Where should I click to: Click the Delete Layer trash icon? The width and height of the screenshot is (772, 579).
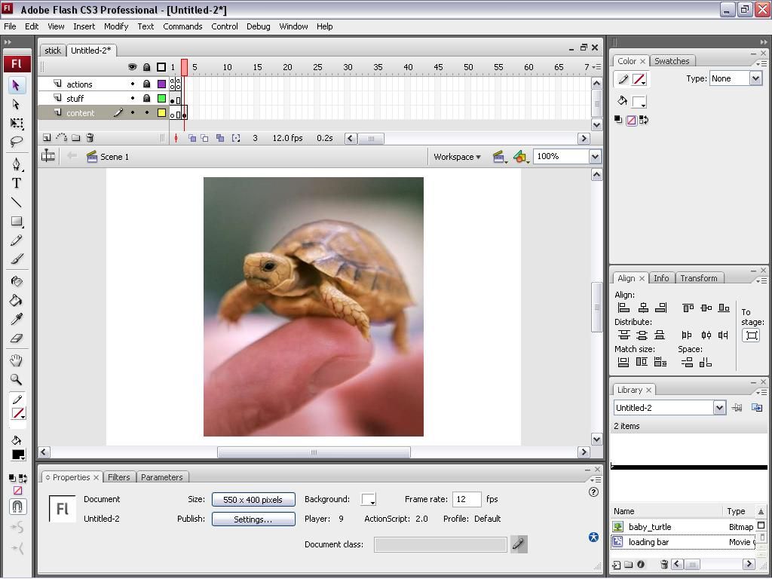[90, 138]
